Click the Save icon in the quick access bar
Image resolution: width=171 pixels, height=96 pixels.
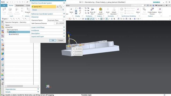(x=7, y=2)
